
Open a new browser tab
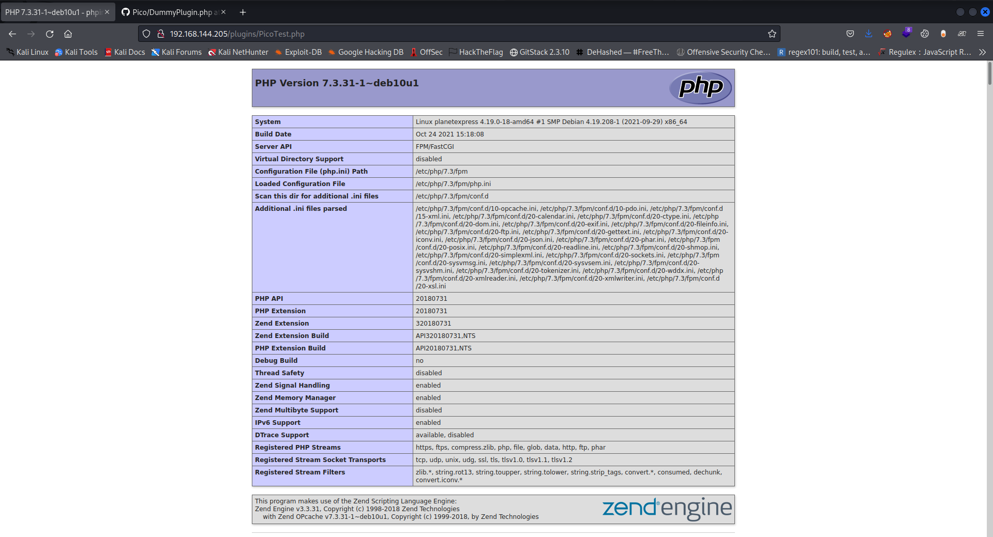pos(243,12)
